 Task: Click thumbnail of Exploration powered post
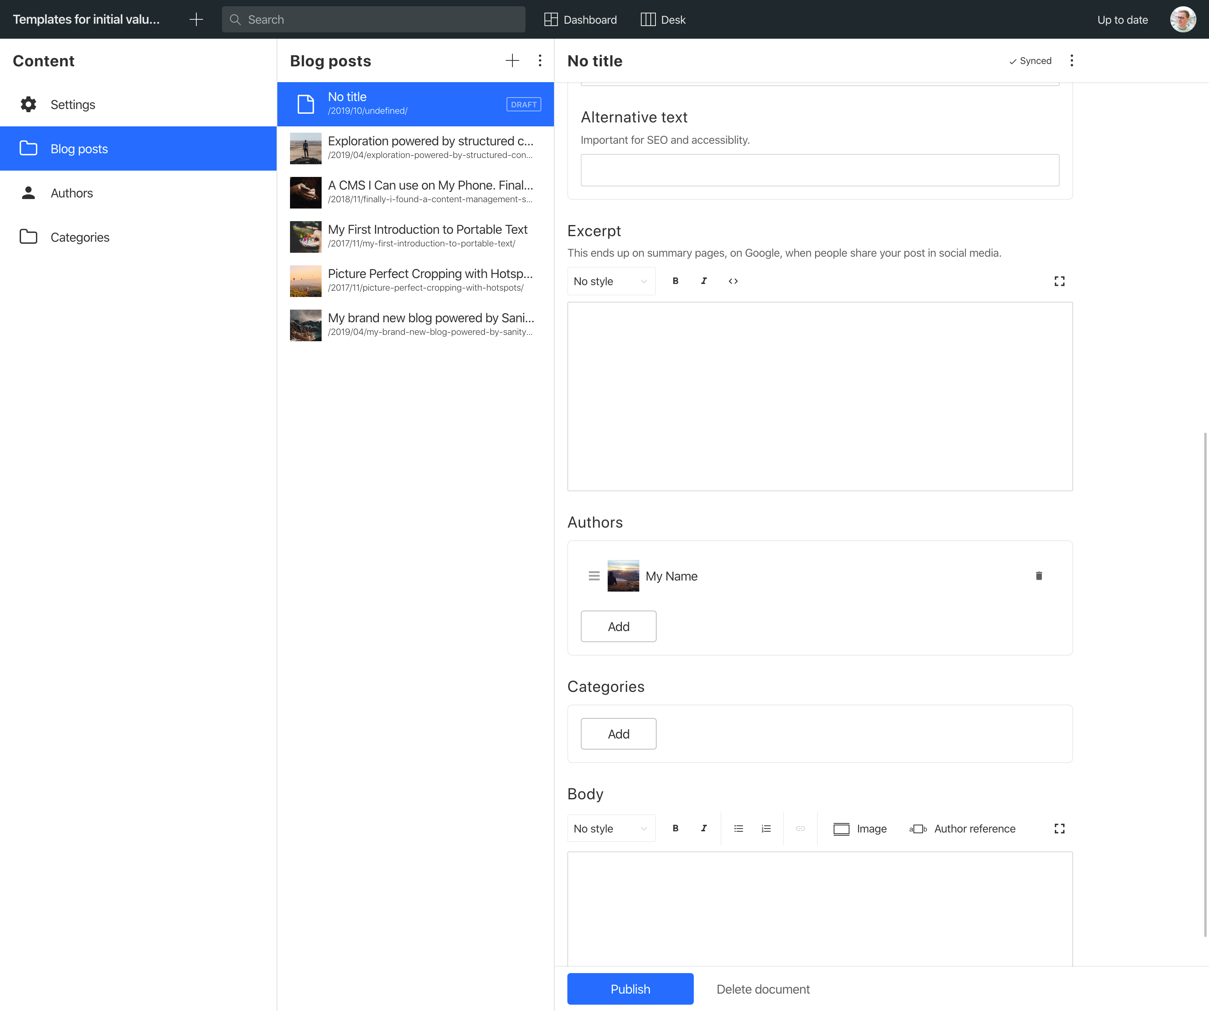(x=306, y=148)
